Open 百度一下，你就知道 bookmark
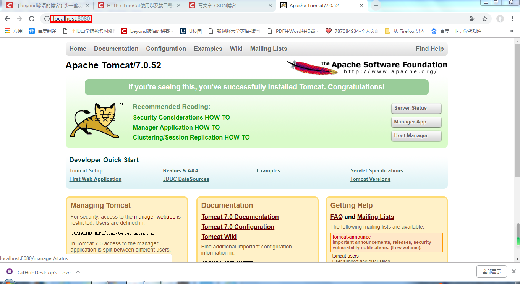This screenshot has height=284, width=520. coord(456,31)
